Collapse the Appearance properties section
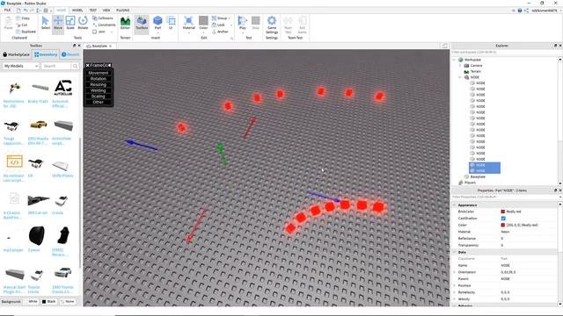Screen dimensions: 563x316 pyautogui.click(x=454, y=205)
